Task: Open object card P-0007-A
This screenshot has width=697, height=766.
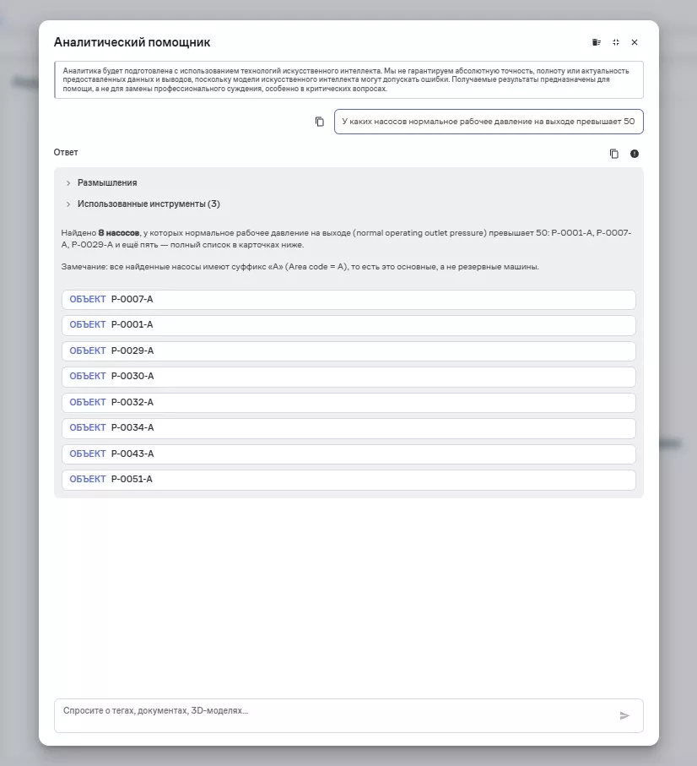Action: [348, 300]
